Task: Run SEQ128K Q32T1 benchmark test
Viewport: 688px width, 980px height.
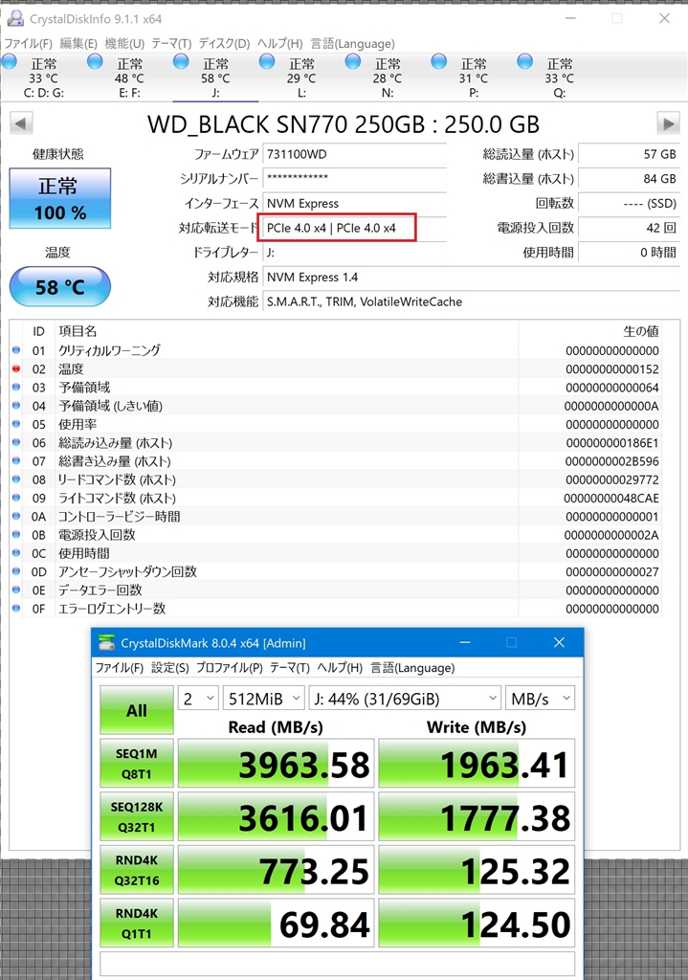Action: 137,816
